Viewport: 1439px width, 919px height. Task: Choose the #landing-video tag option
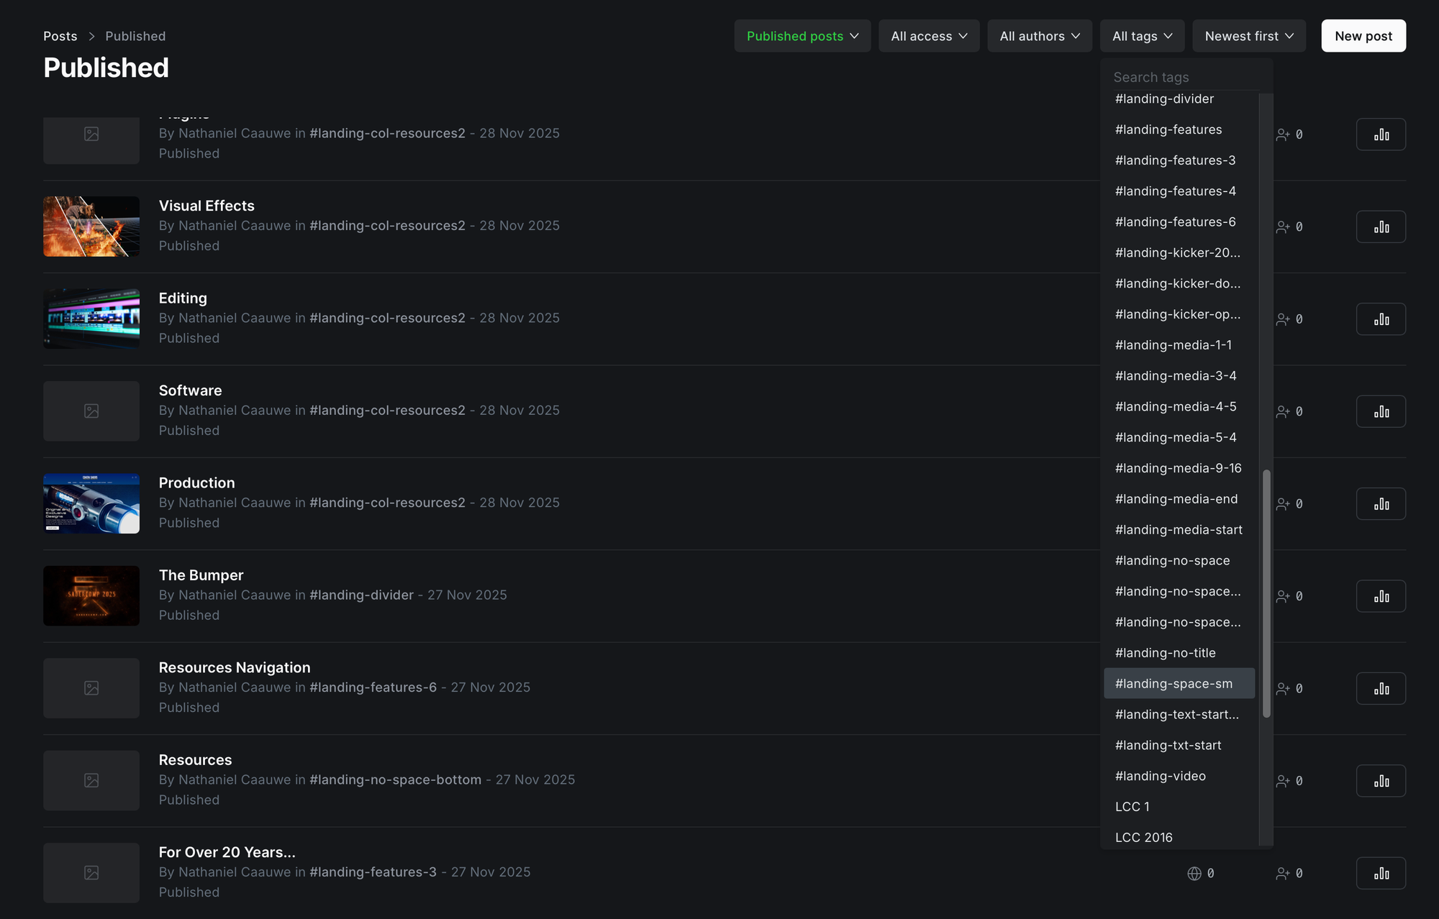[1160, 776]
